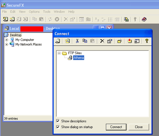The height and width of the screenshot is (136, 159).
Task: Open Help book icon in main toolbar
Action: click(x=144, y=19)
